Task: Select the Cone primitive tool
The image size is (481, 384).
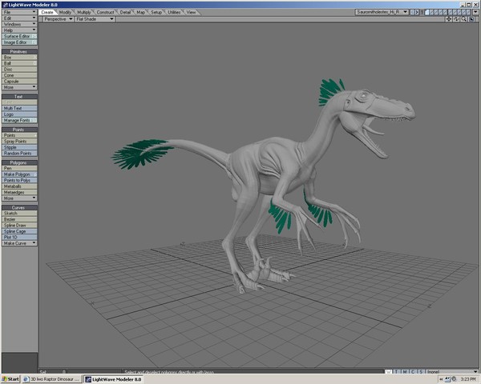Action: [x=19, y=75]
